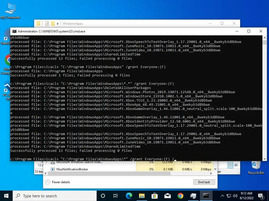Click Task Manager horizontal scrollbar left arrow
This screenshot has width=269, height=201.
45,173
